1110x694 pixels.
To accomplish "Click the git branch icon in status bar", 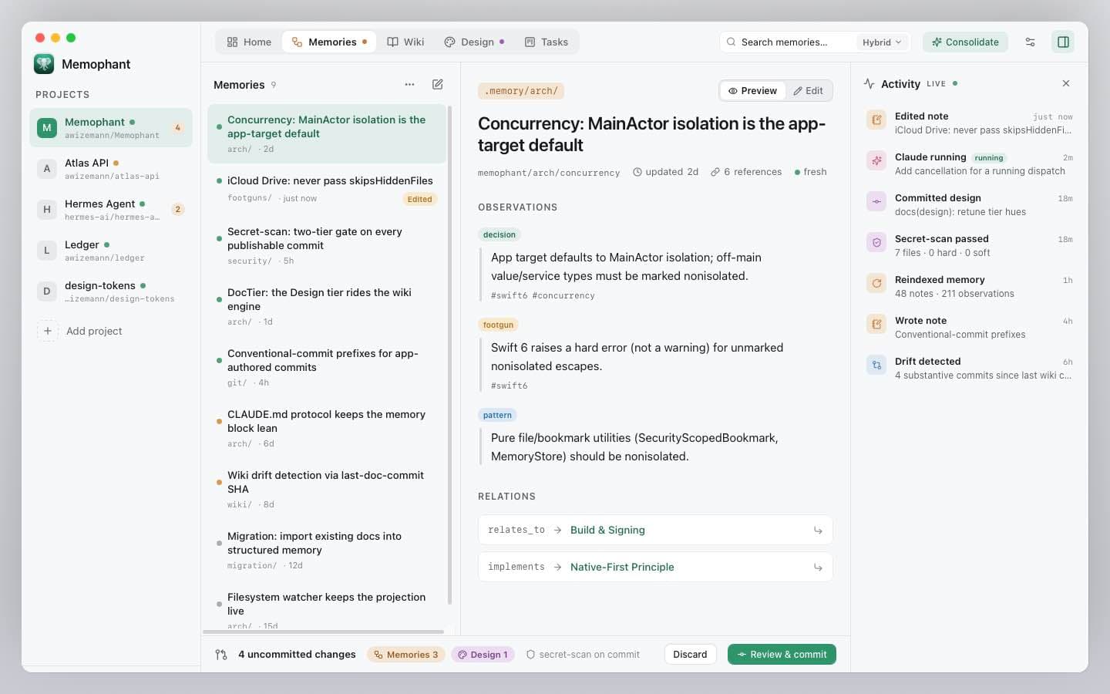I will [221, 655].
